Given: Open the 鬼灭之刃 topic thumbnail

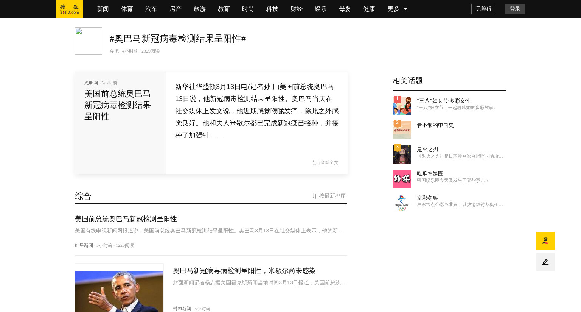Looking at the screenshot, I should [402, 154].
